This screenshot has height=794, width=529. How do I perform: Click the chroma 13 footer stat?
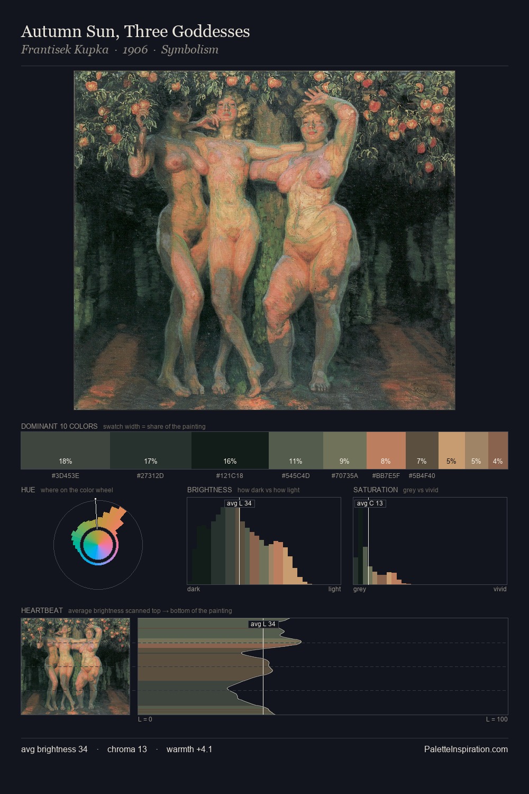click(x=127, y=749)
